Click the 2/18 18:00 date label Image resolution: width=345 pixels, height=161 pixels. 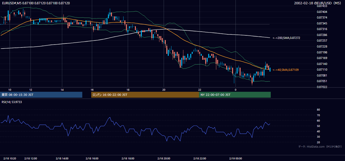click(128, 158)
